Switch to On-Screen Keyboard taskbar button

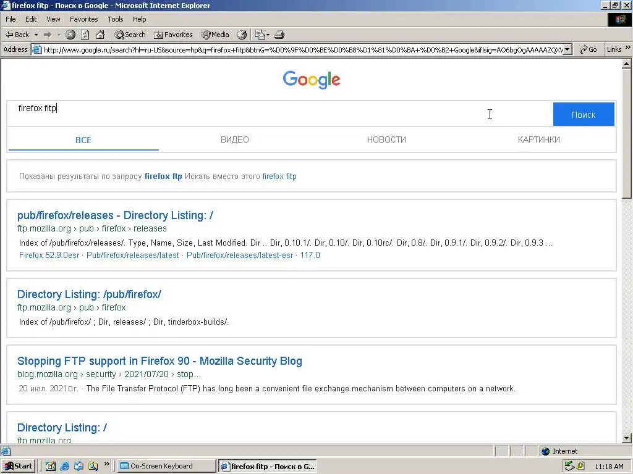[x=167, y=466]
